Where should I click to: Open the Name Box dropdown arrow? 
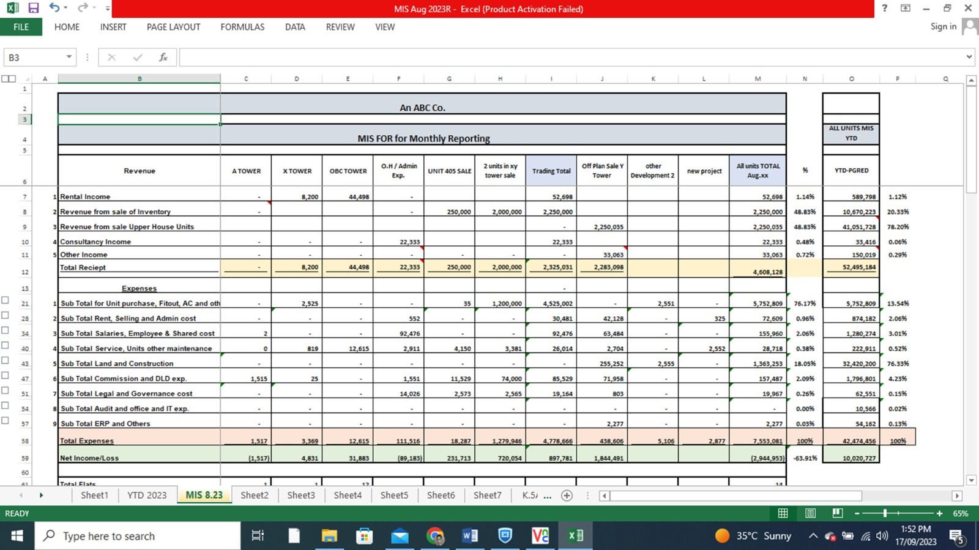coord(69,57)
